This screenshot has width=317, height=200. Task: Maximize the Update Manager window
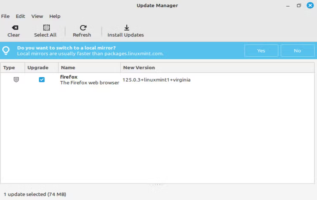[299, 5]
